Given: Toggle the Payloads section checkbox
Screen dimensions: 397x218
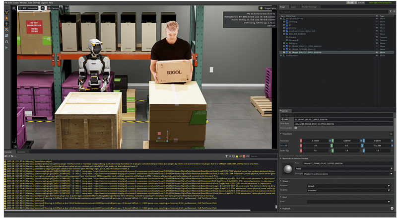Looking at the screenshot, I should (x=392, y=209).
